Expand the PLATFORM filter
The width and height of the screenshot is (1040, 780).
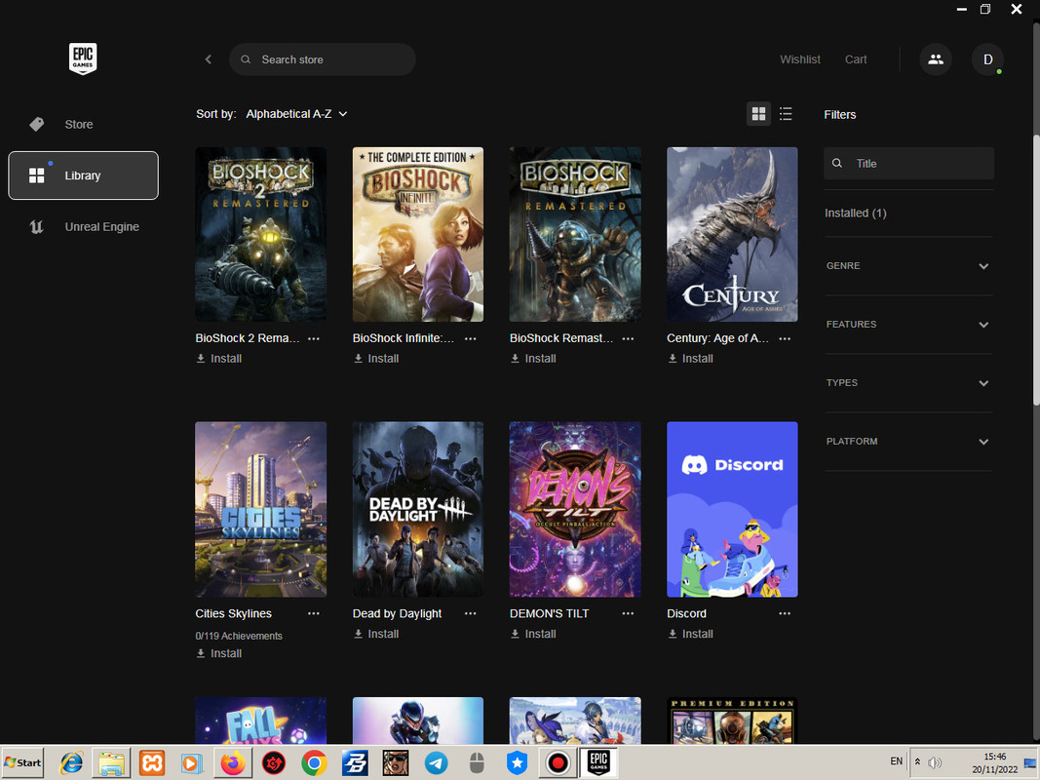point(908,441)
